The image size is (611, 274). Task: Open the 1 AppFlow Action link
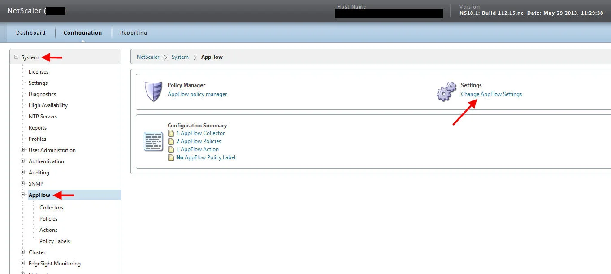pos(198,149)
